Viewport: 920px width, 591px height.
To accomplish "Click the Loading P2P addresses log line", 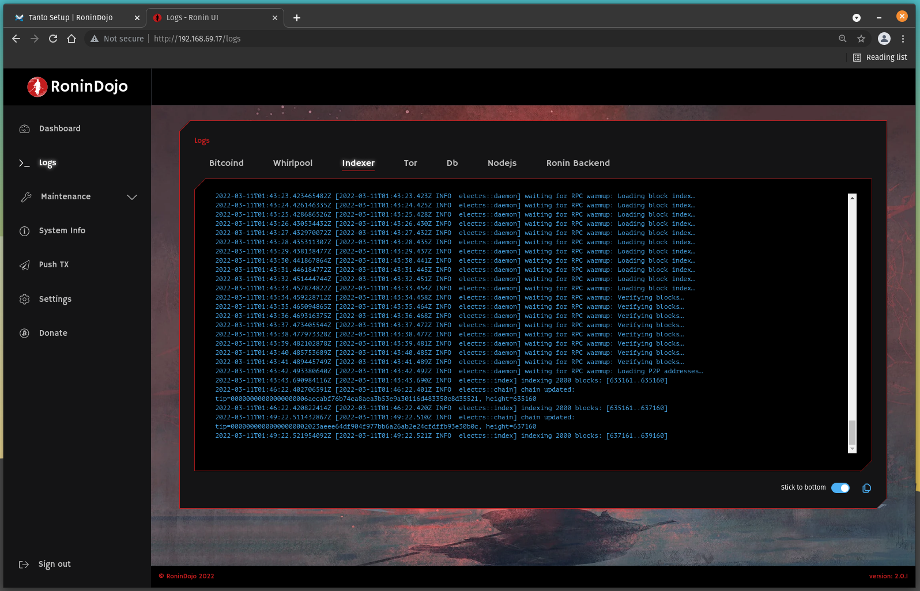I will pos(459,372).
